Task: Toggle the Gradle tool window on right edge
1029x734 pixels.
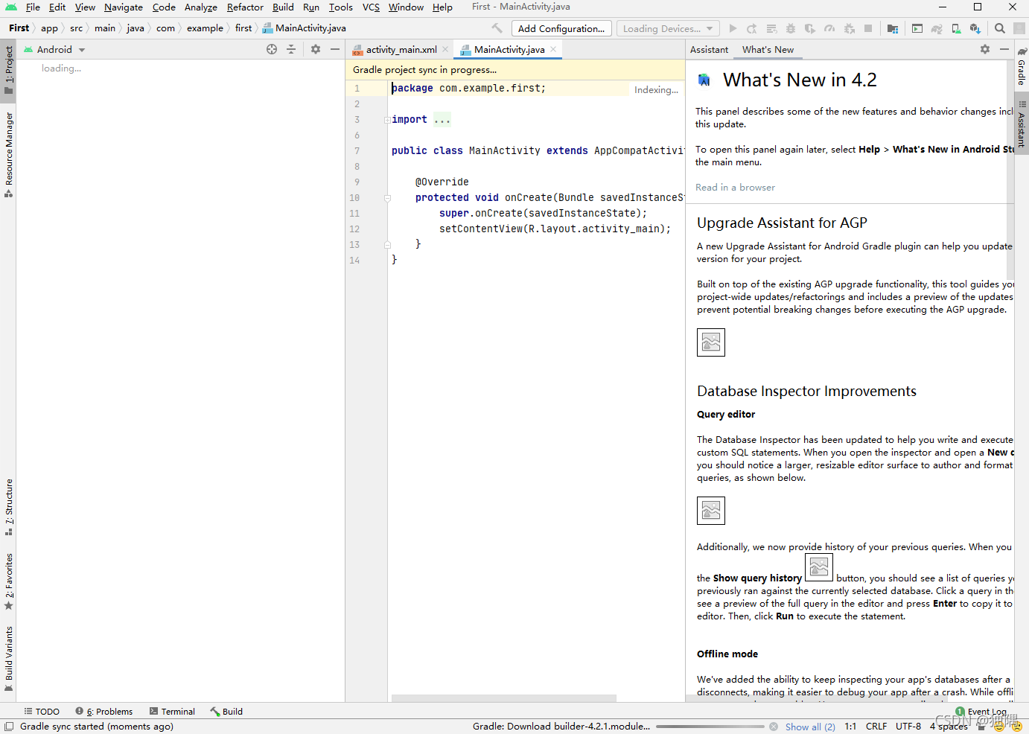Action: point(1022,66)
